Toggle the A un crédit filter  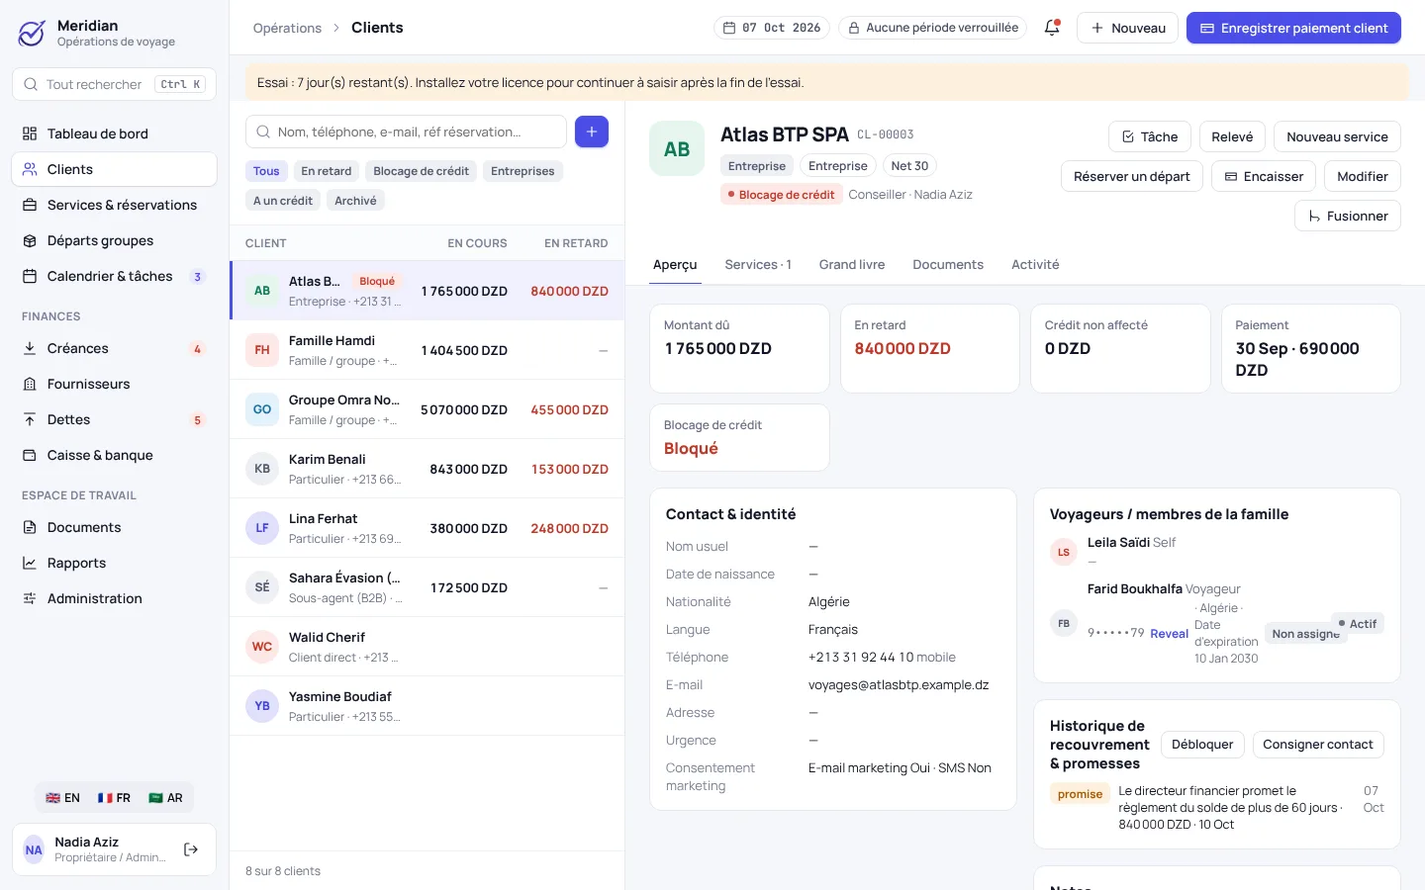pyautogui.click(x=283, y=201)
